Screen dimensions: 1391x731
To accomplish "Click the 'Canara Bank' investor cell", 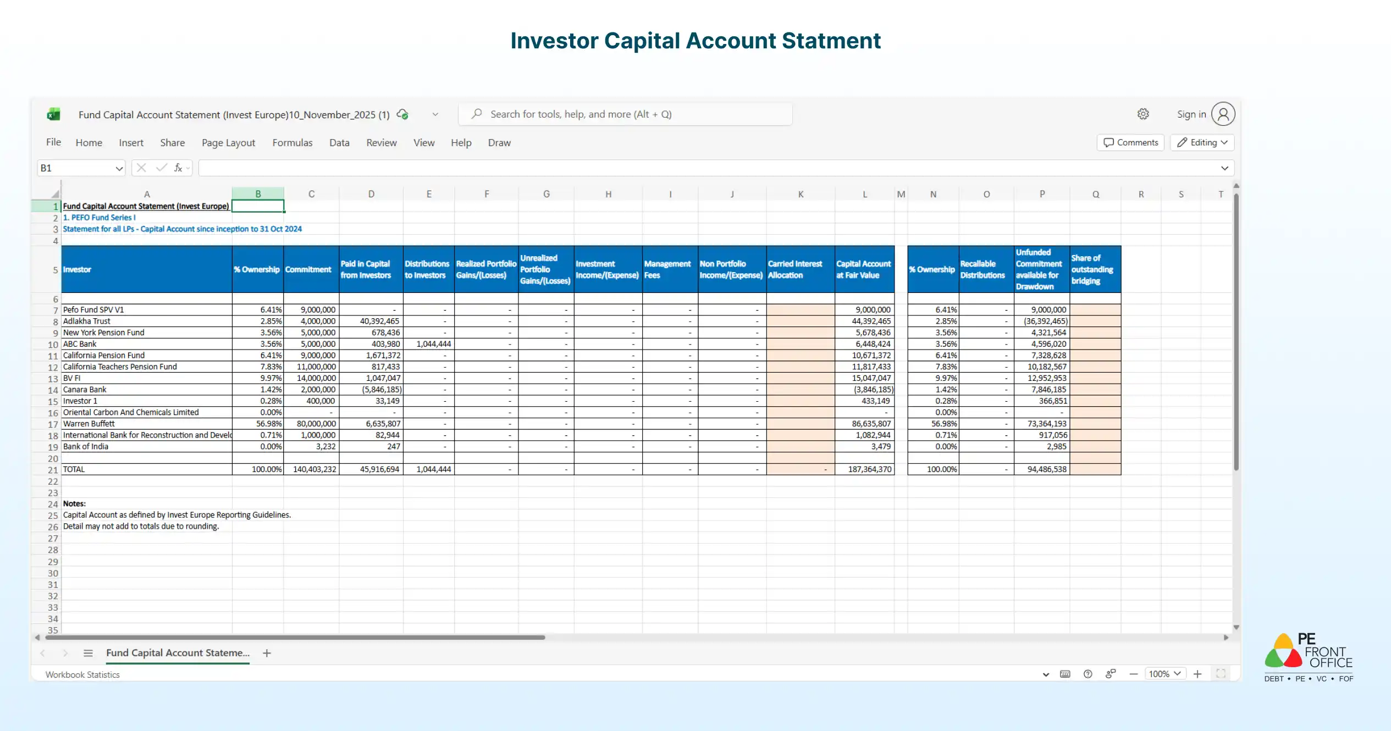I will (146, 390).
